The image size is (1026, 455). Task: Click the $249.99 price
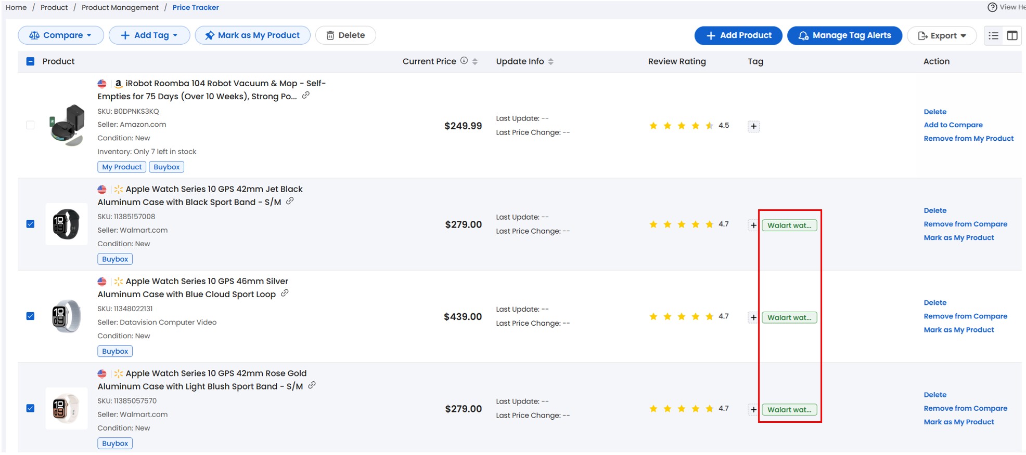tap(463, 126)
